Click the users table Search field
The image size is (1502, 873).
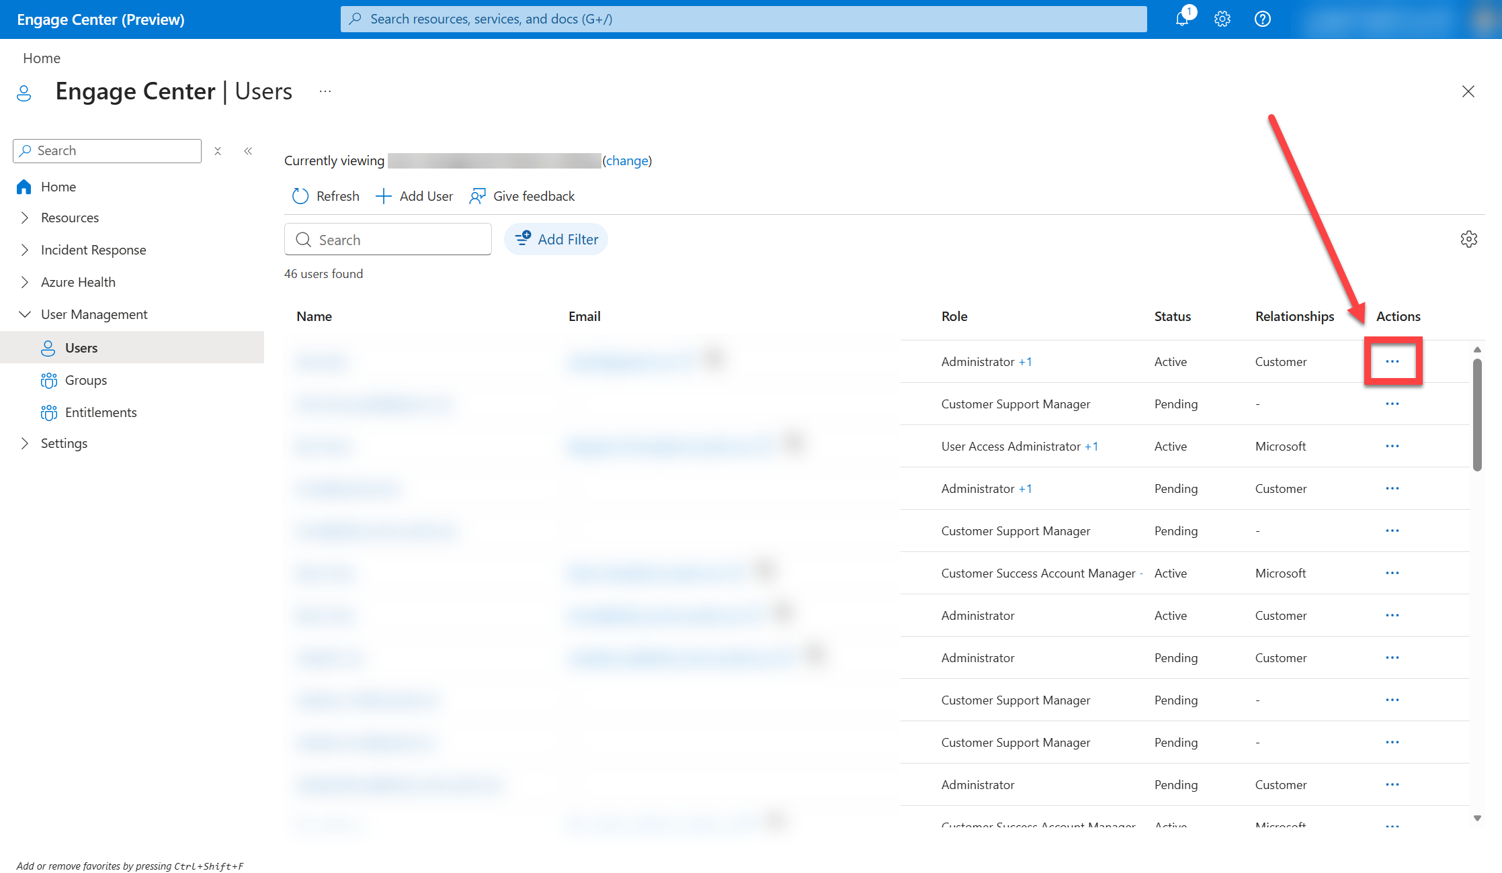388,239
